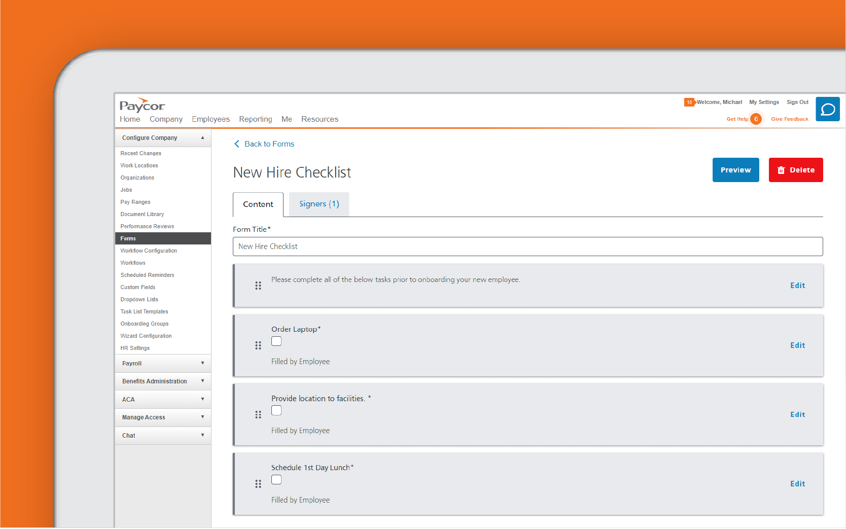Edit Schedule 1st Day Lunch item
The width and height of the screenshot is (846, 529).
coord(798,484)
